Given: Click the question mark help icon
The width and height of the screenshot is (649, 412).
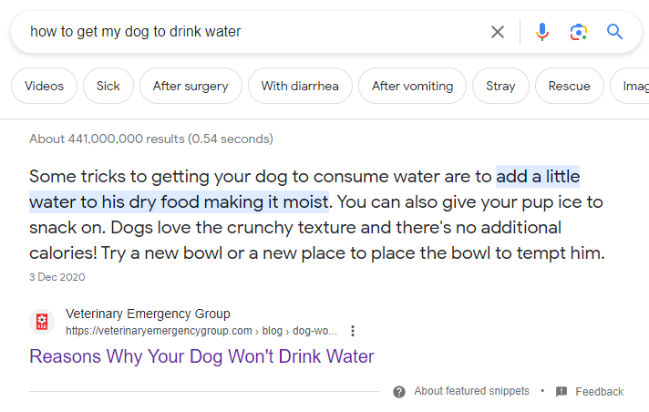Looking at the screenshot, I should [399, 391].
